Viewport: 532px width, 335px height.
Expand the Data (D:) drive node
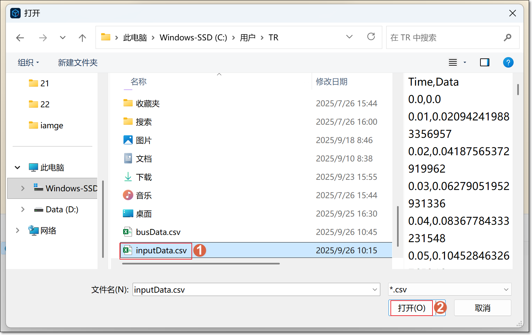click(23, 209)
